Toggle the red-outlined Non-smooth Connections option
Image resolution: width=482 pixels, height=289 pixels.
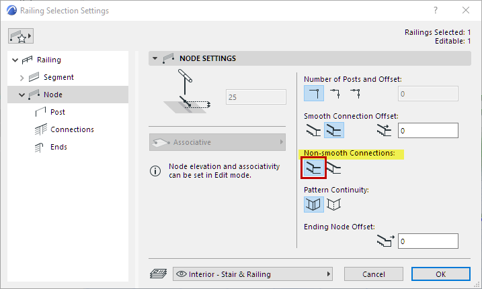(314, 167)
